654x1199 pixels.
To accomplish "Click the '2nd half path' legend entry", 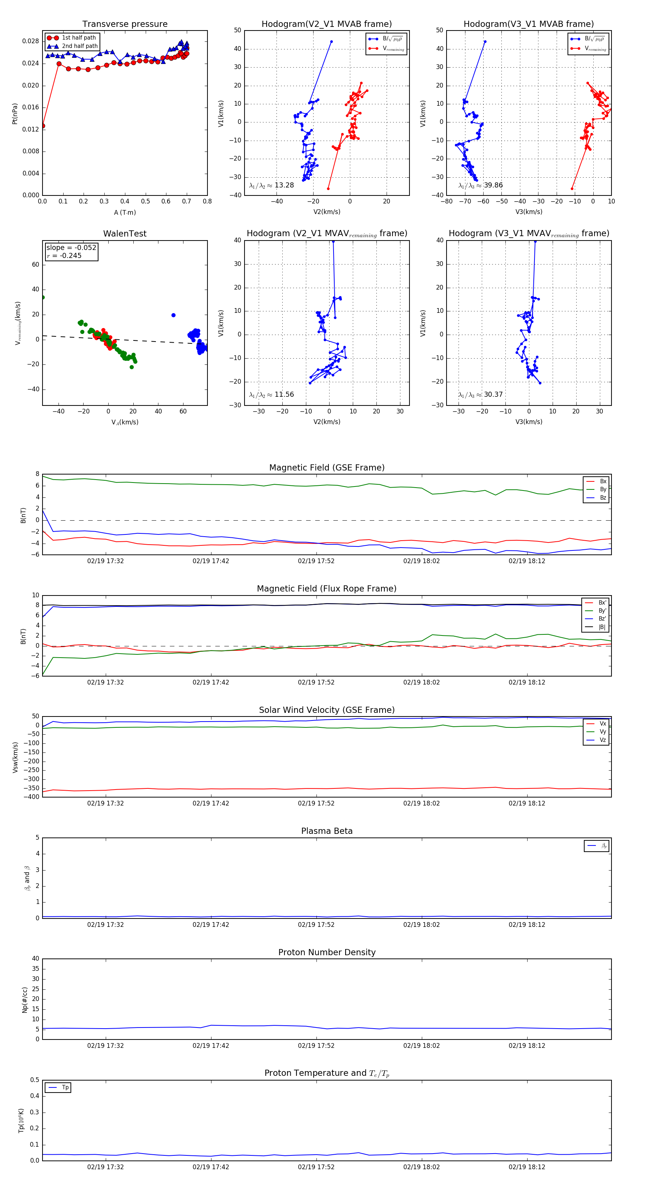I will tap(73, 46).
